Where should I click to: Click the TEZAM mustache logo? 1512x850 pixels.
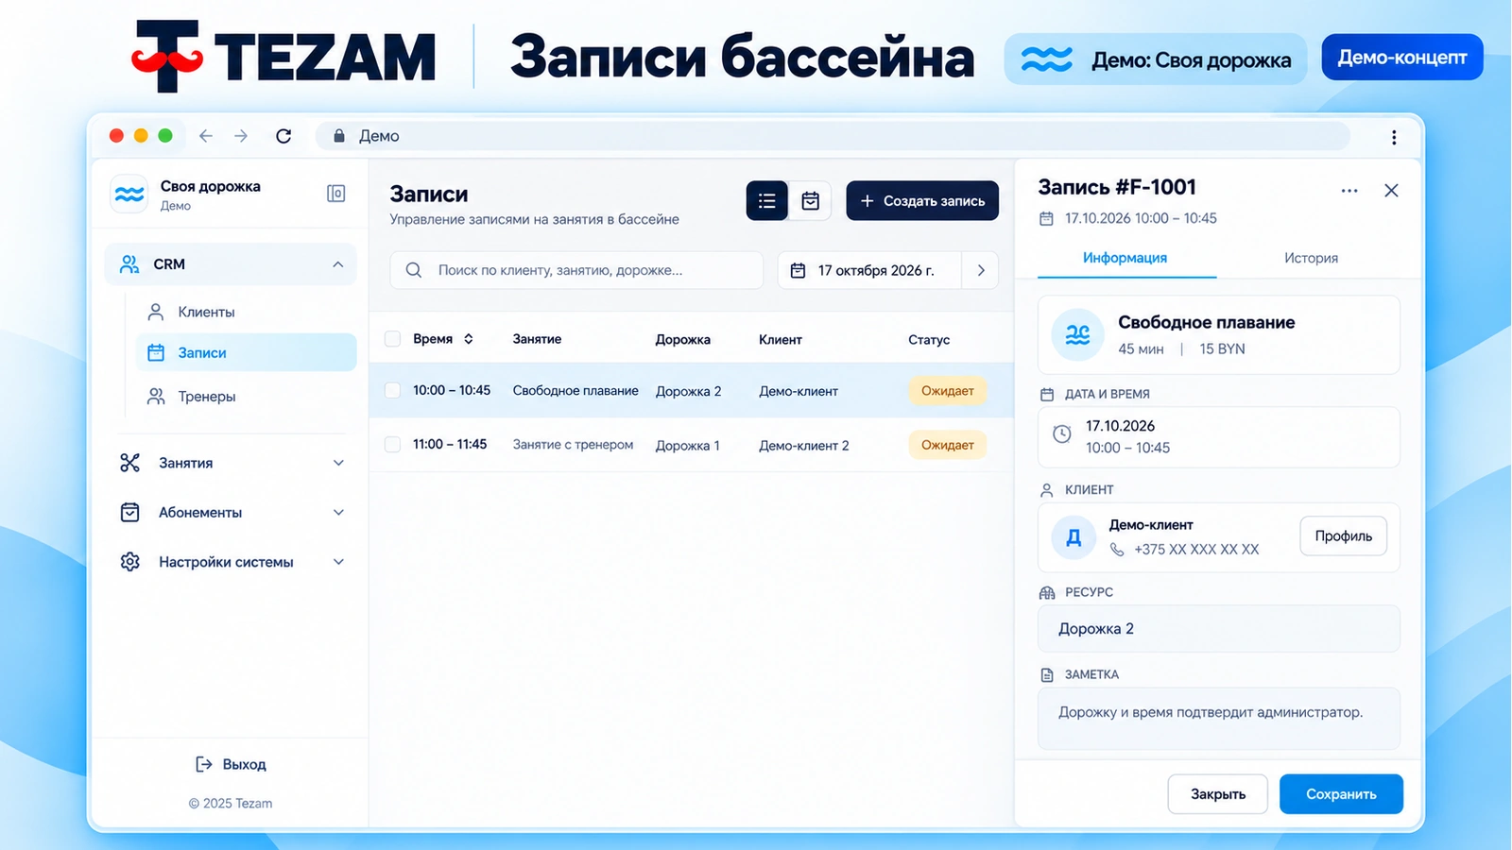[167, 57]
